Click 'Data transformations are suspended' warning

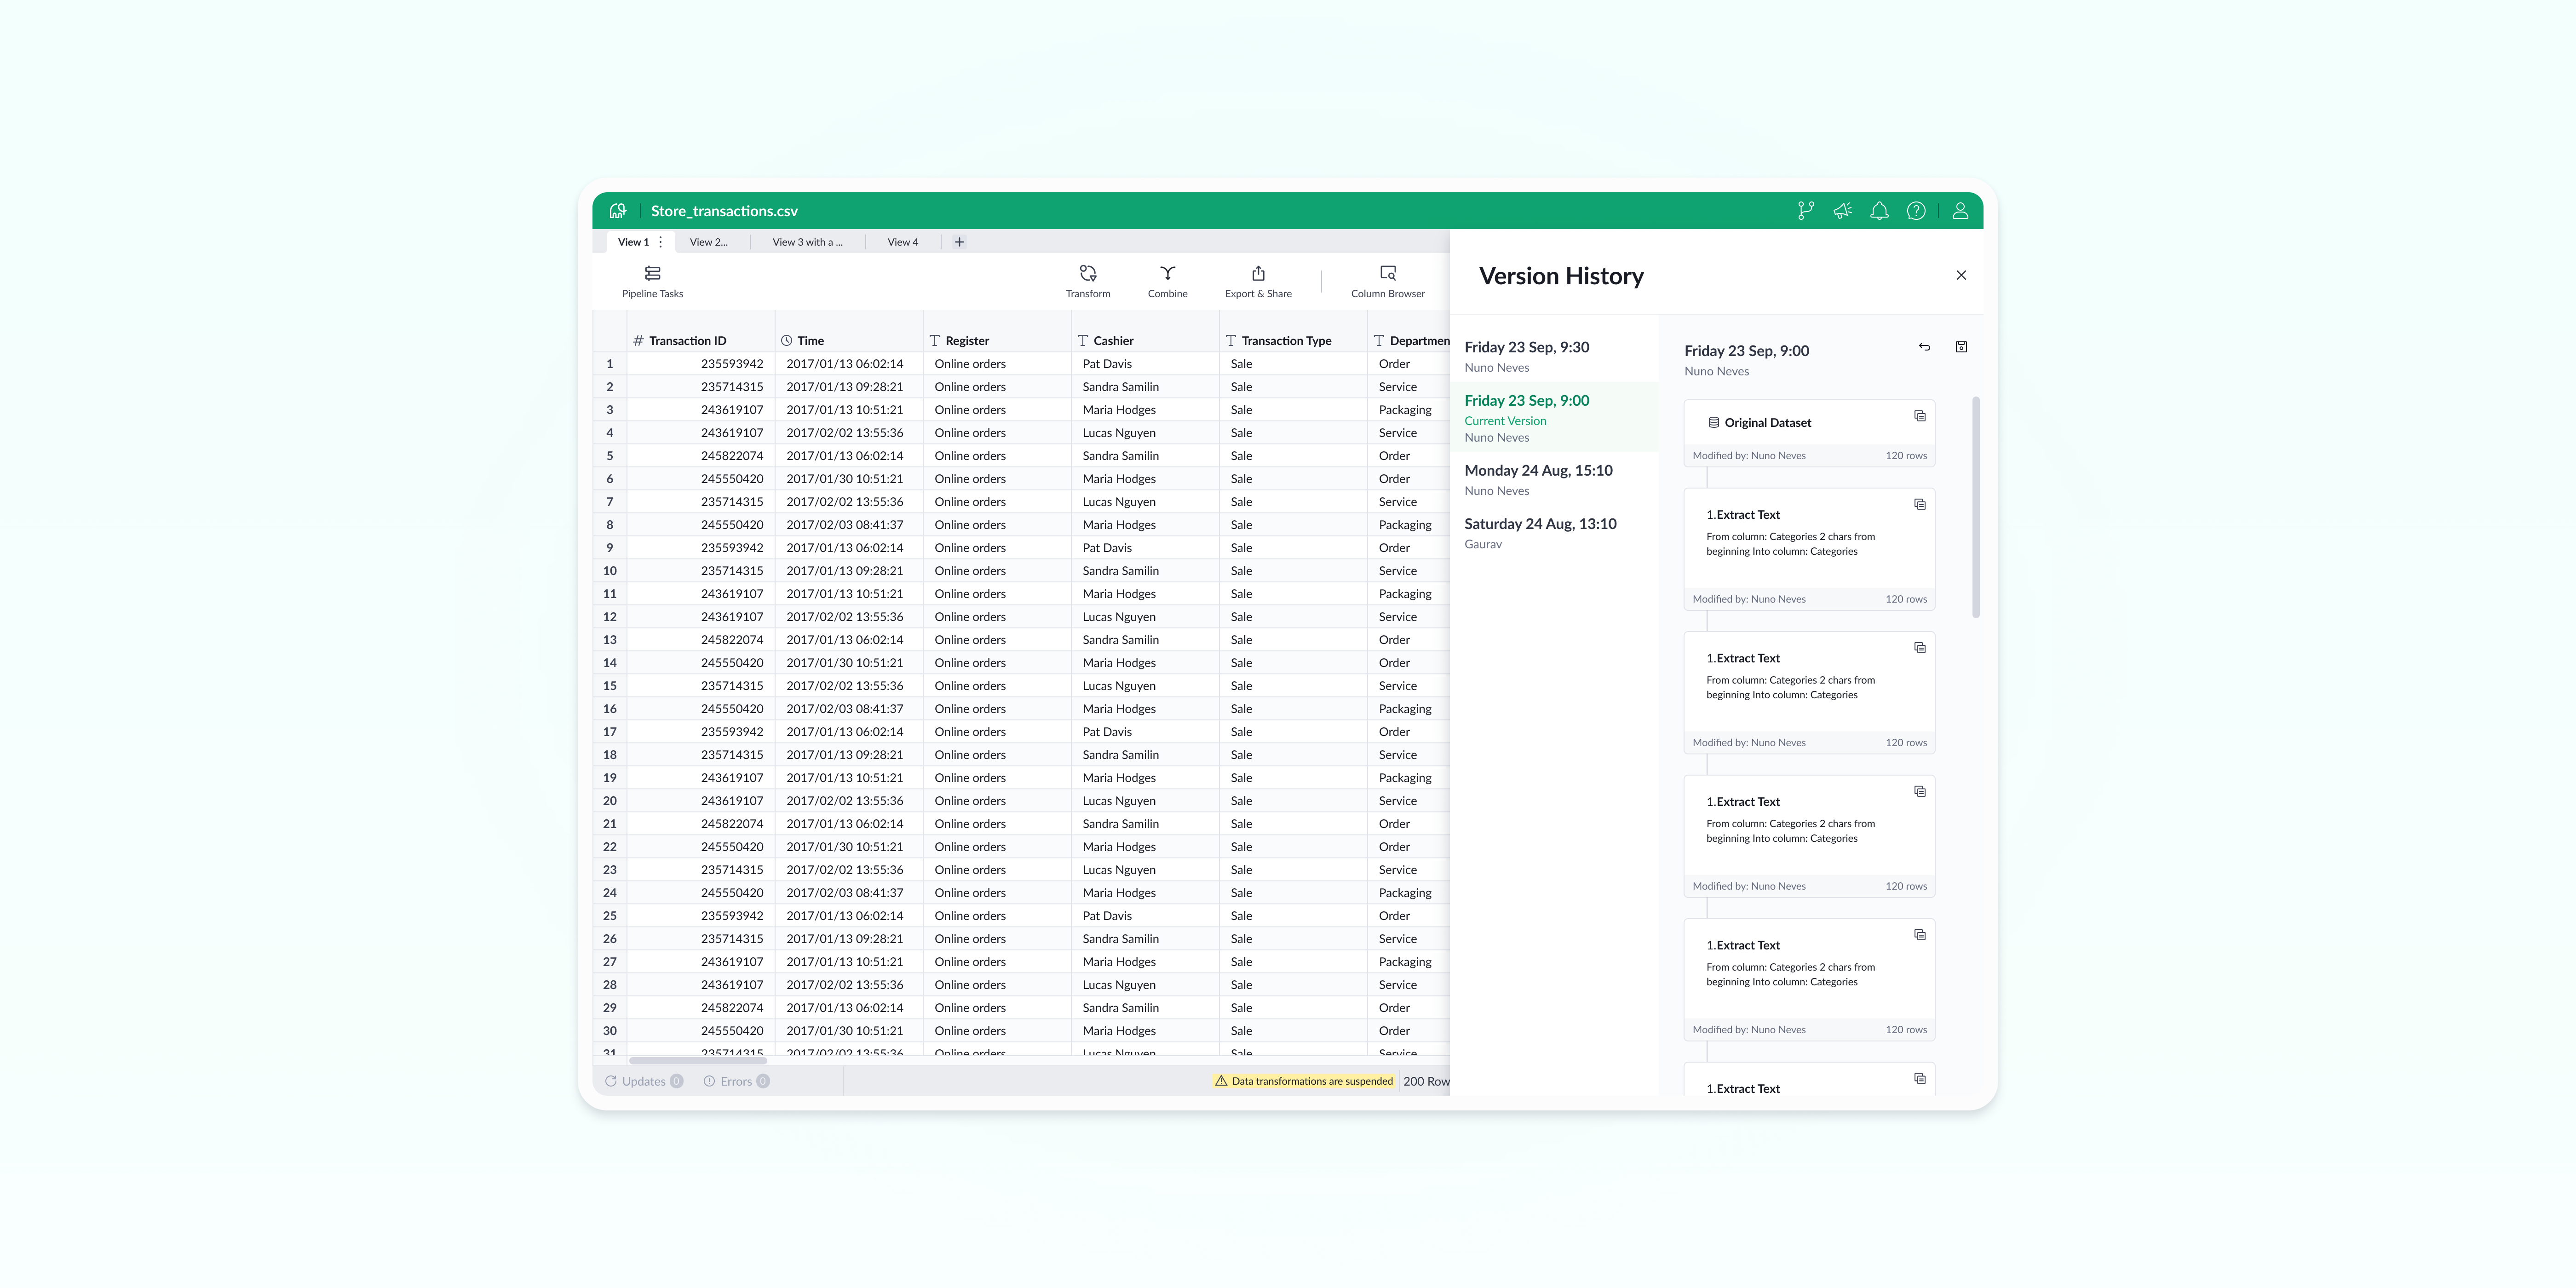click(x=1303, y=1081)
